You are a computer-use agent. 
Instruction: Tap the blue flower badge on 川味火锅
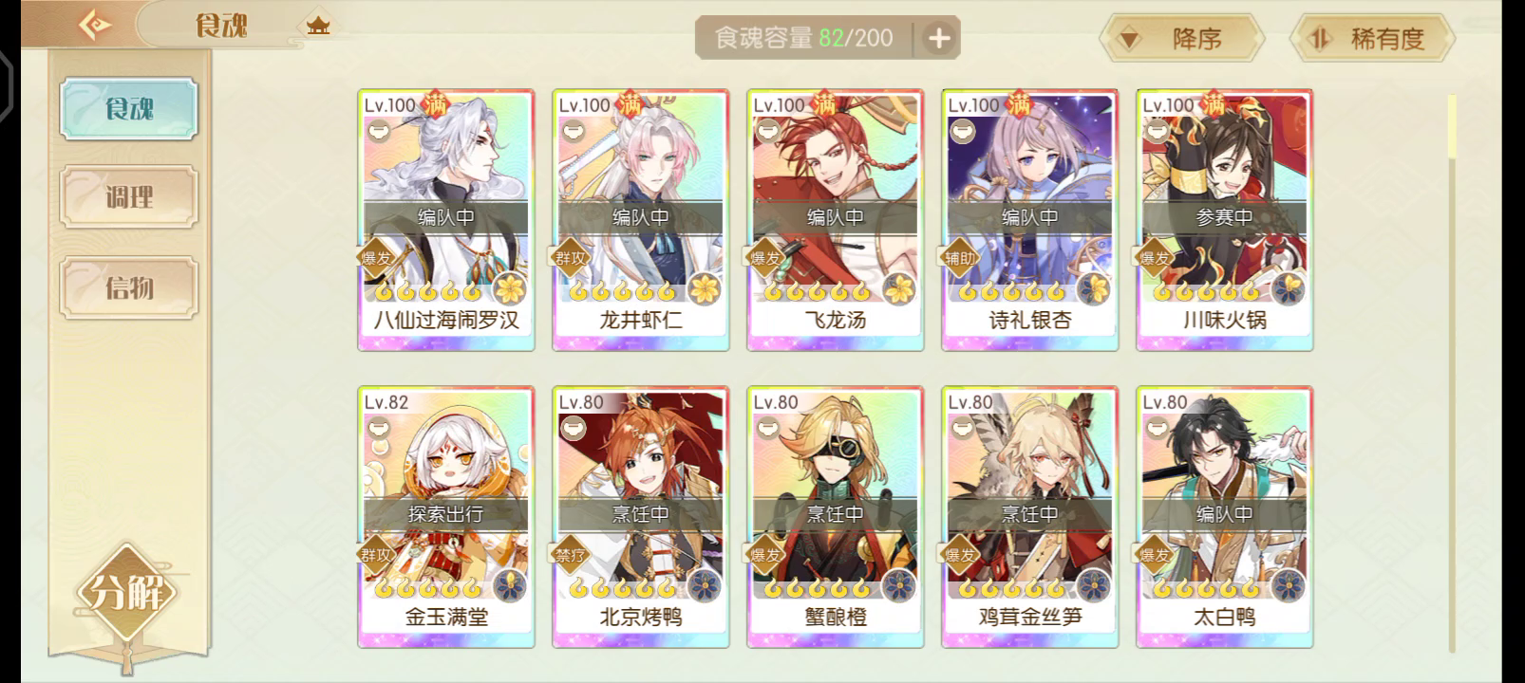pos(1289,286)
